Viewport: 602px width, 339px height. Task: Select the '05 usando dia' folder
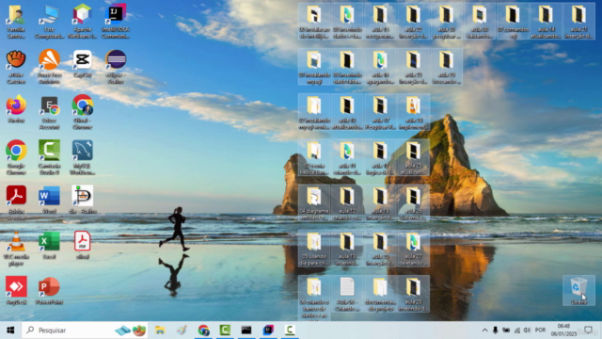pos(313,249)
